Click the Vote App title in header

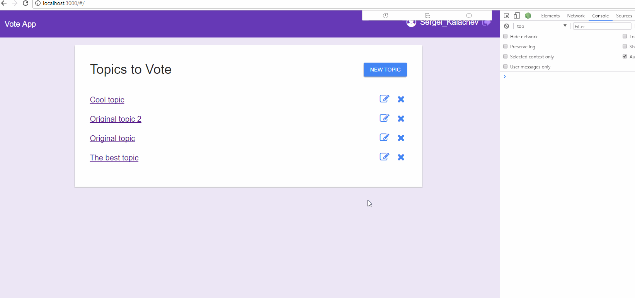(20, 24)
